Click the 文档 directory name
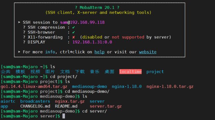This screenshot has height=120, width=215. [65, 72]
